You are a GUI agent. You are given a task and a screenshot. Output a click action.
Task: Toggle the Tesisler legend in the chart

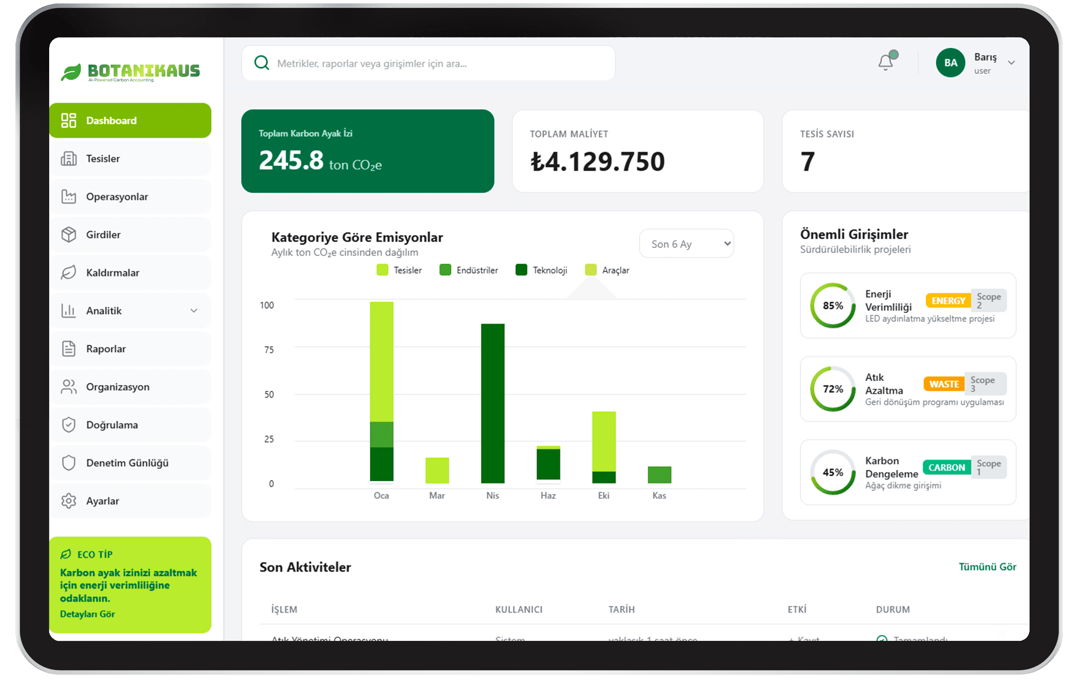(400, 270)
